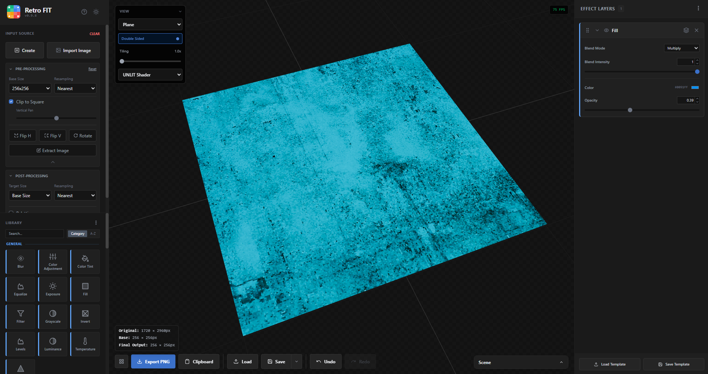Expand the Scene panel
Screen dimensions: 708x374
pos(521,362)
